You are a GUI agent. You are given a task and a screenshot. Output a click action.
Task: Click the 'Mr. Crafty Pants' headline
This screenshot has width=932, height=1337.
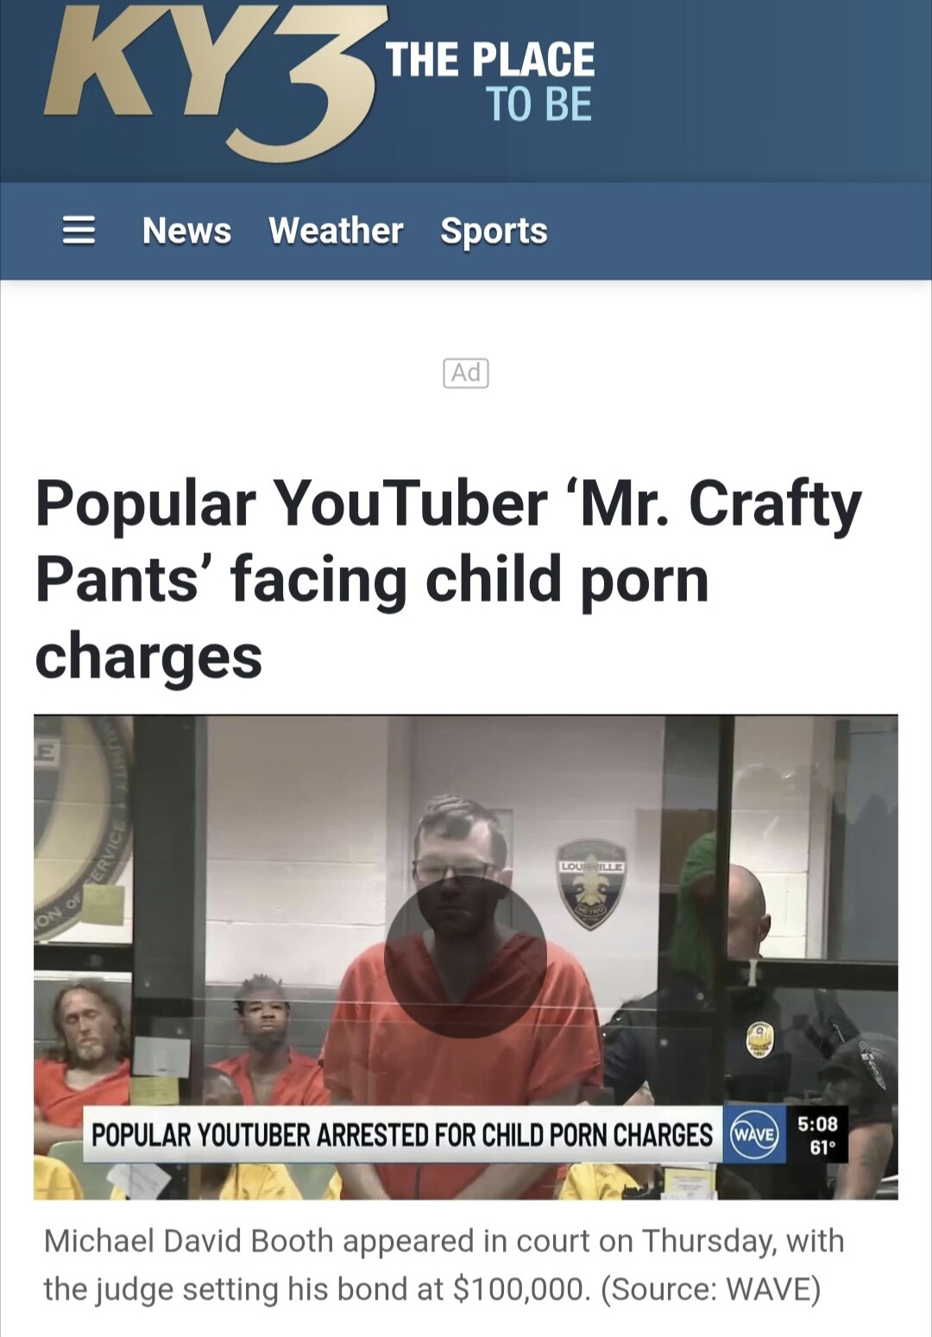click(x=449, y=578)
